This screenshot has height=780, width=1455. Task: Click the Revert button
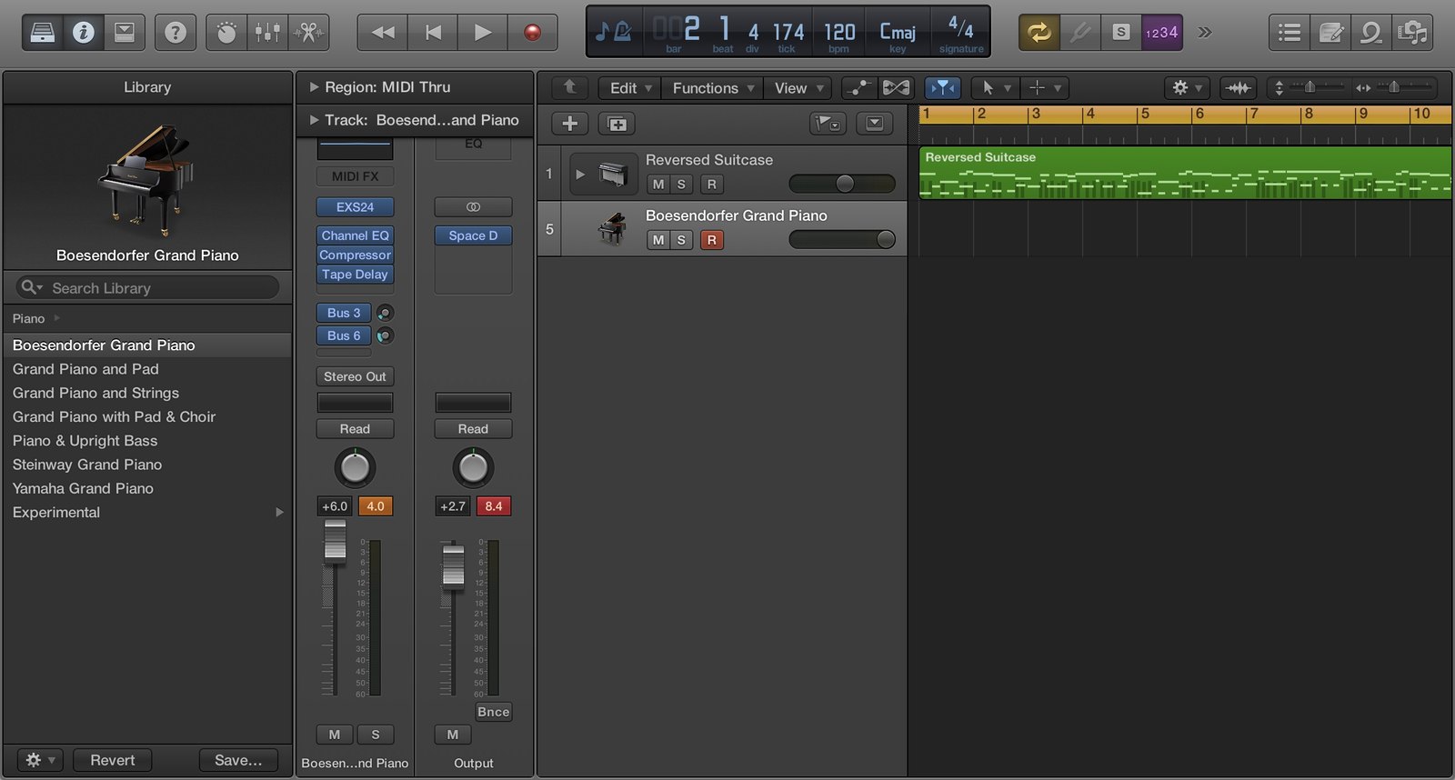point(112,760)
